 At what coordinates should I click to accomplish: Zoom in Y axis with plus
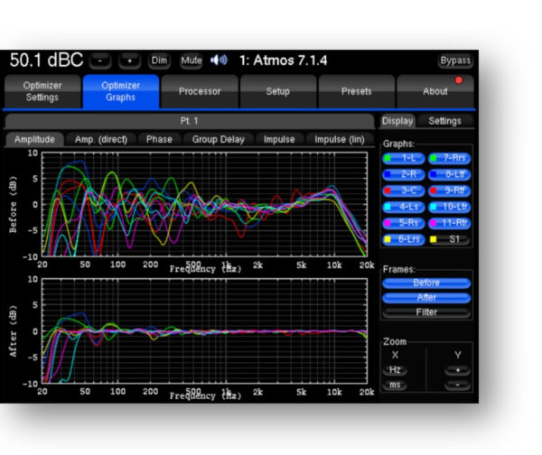click(457, 370)
